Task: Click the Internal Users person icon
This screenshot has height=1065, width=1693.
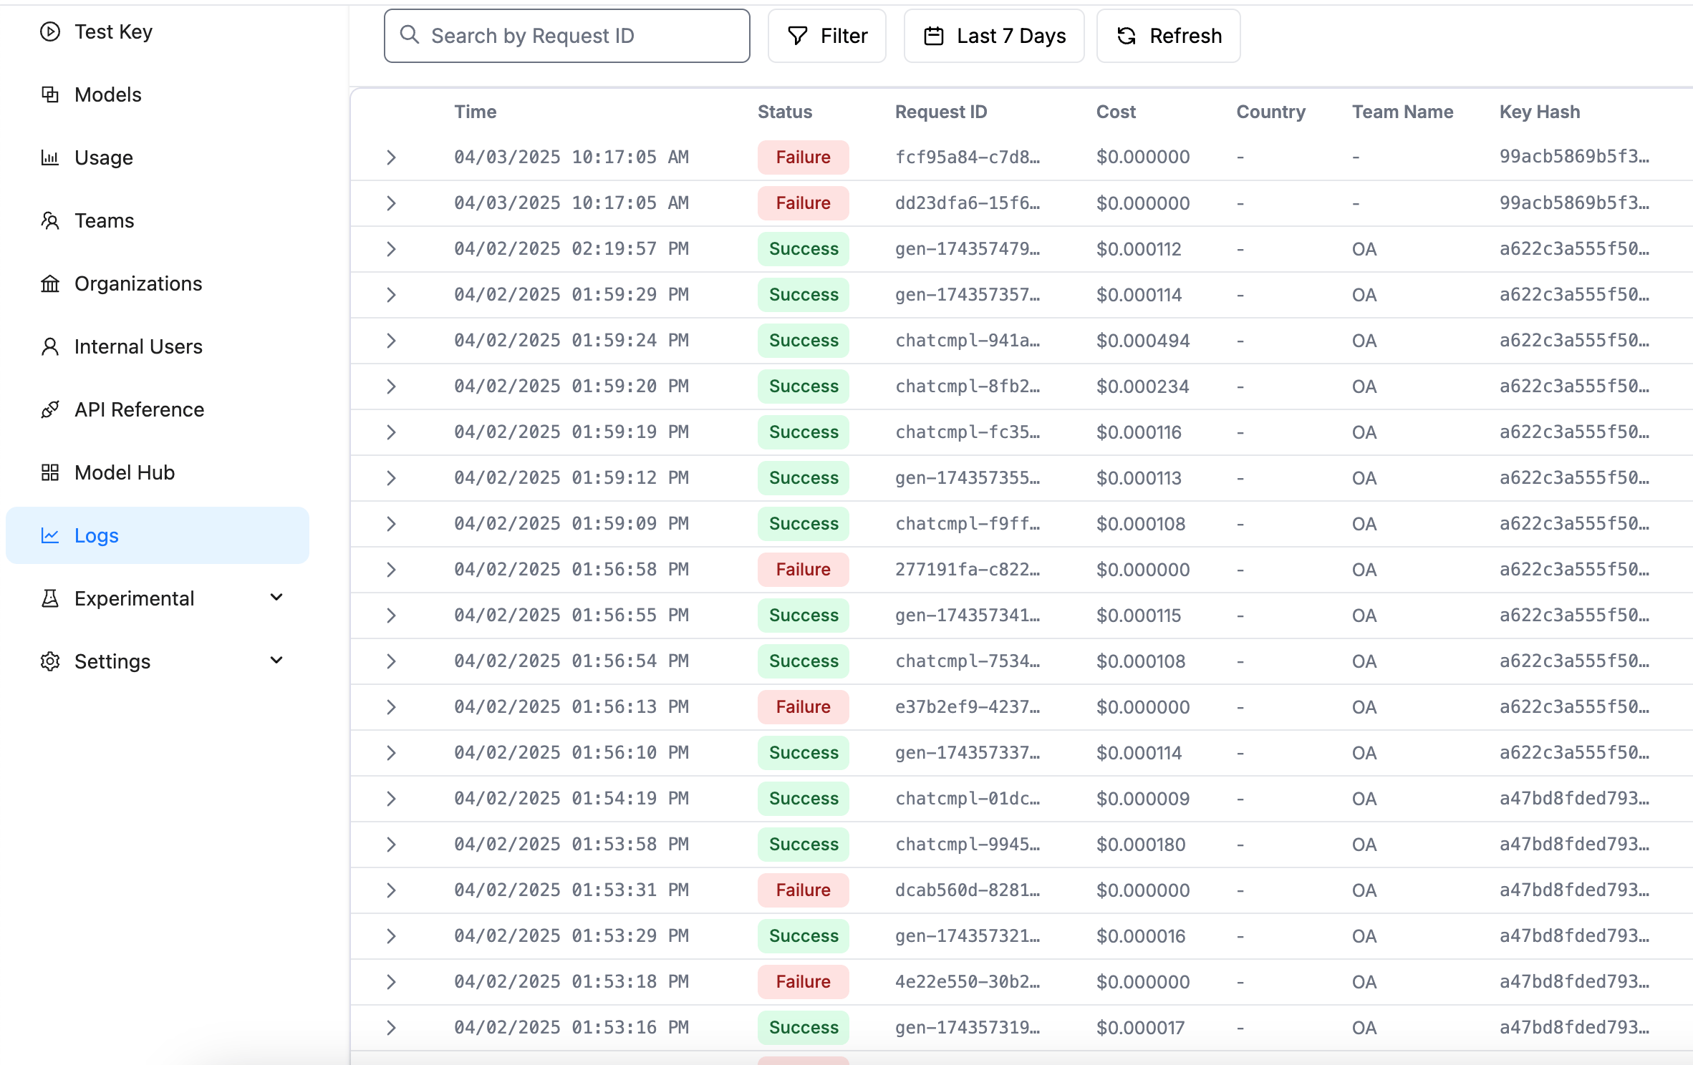Action: pos(49,346)
